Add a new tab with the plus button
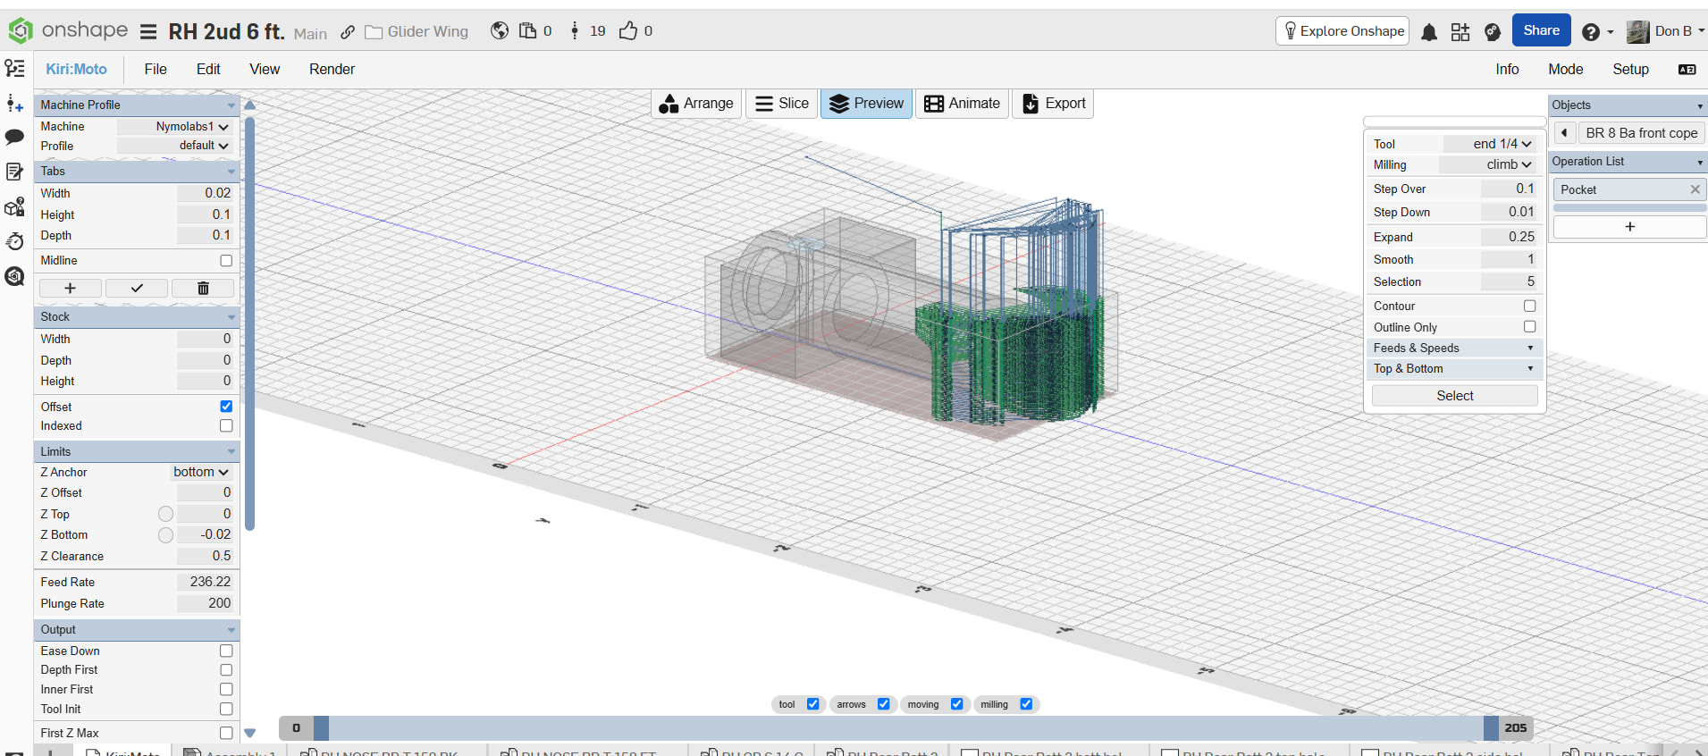 pos(70,288)
